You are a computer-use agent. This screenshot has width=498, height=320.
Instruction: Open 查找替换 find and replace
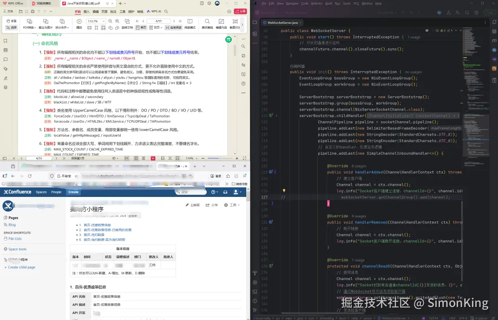click(207, 24)
